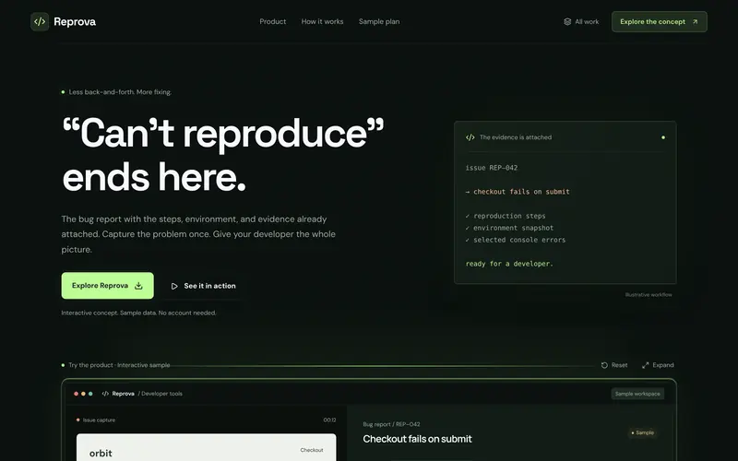Click the Explore the concept button
This screenshot has height=461, width=738.
[659, 21]
